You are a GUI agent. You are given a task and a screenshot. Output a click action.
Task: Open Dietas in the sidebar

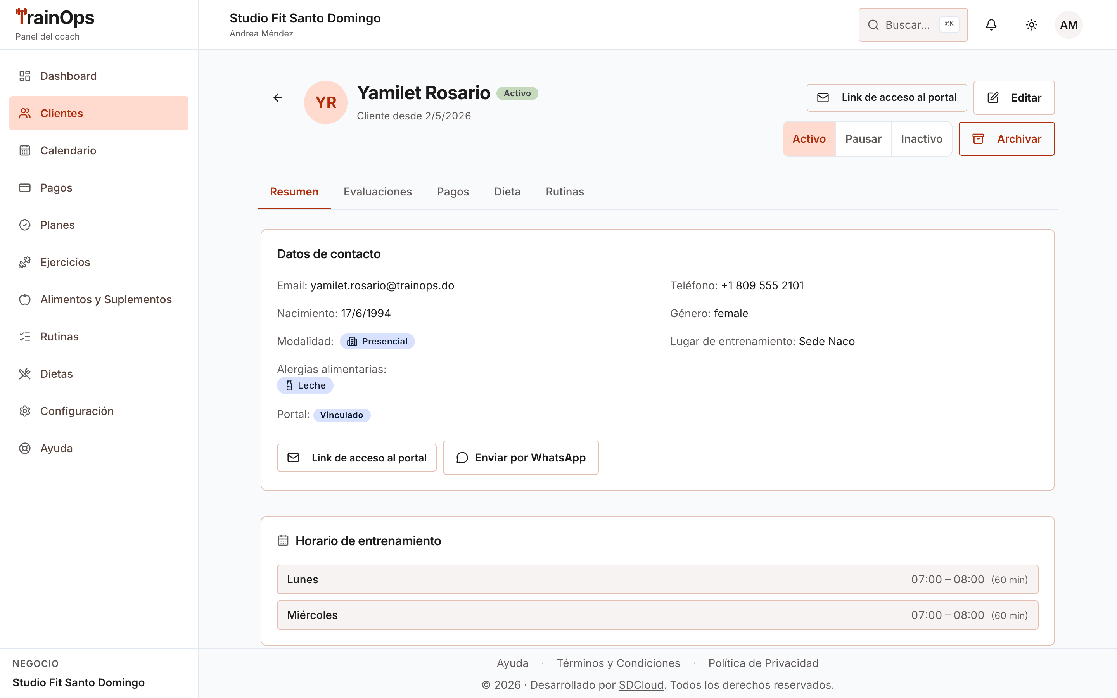click(x=99, y=374)
